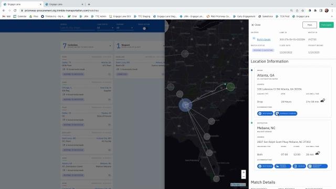Open the Mail bookmark
This screenshot has width=336, height=189.
[x=6, y=16]
